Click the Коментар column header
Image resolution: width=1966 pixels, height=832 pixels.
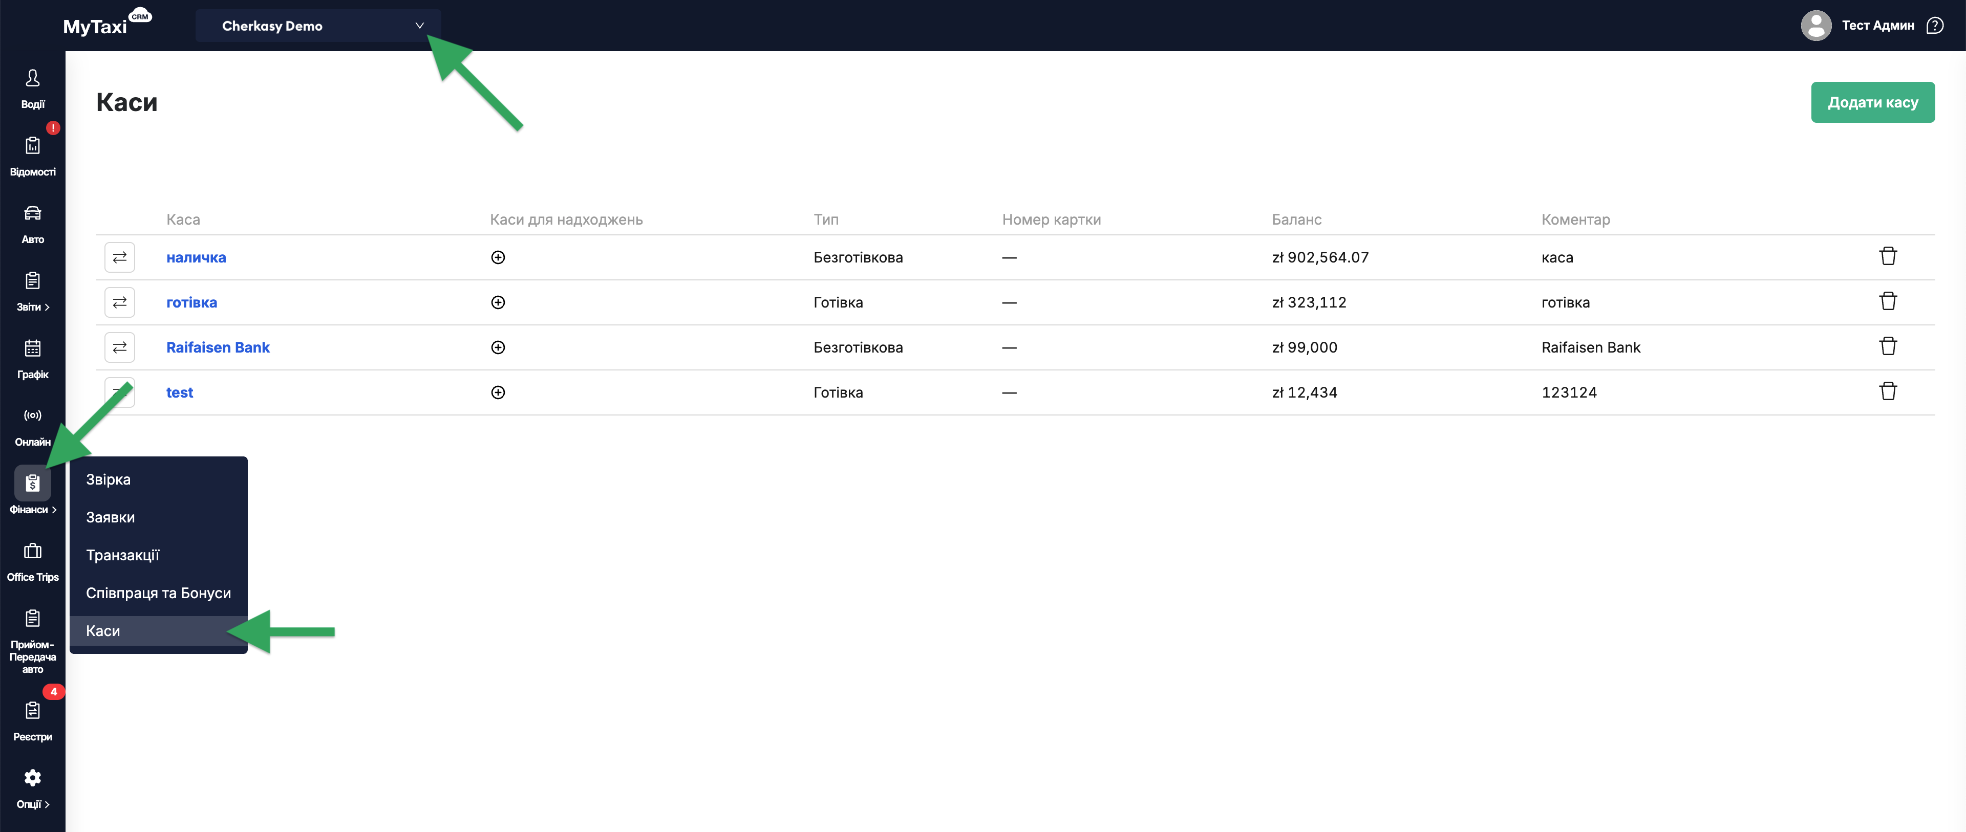tap(1575, 220)
